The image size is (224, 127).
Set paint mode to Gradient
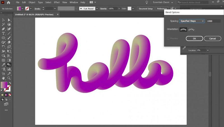[x=6, y=95]
